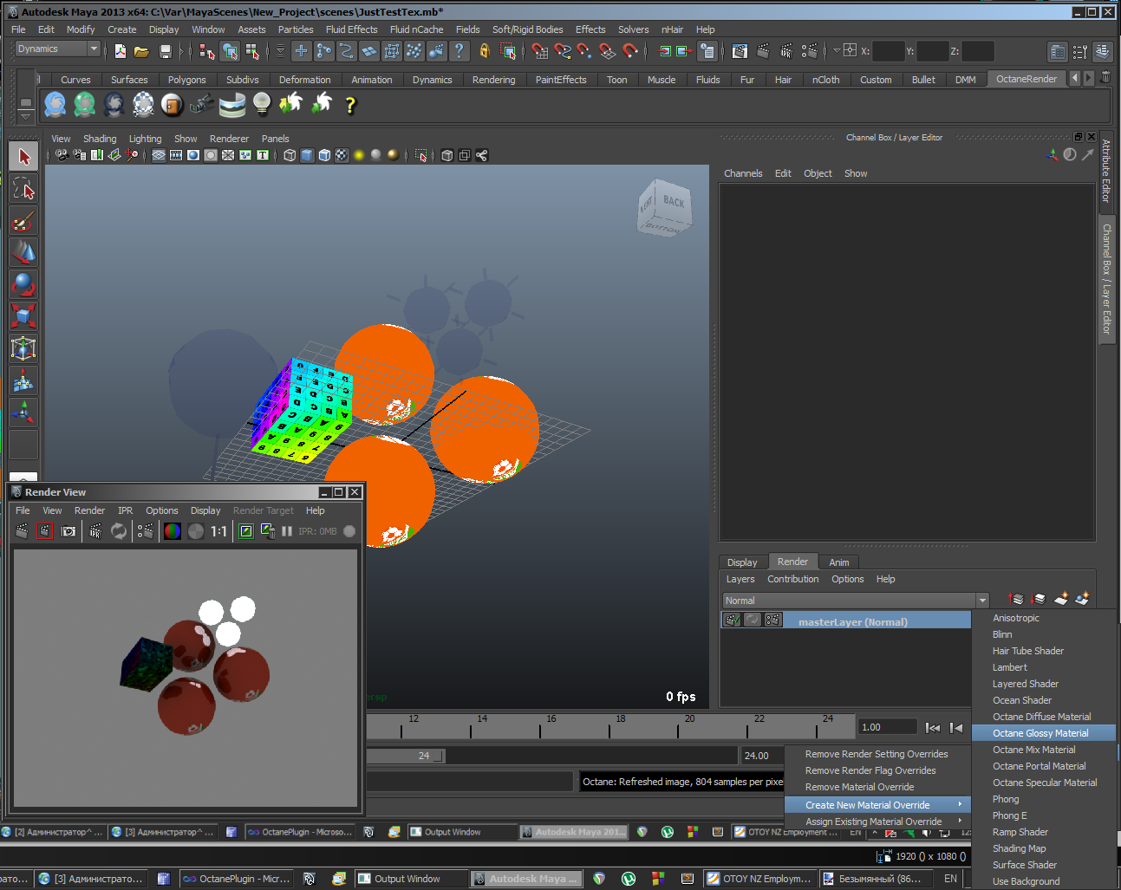This screenshot has width=1121, height=890.
Task: Open the Contribution menu in layer editor
Action: coord(792,579)
